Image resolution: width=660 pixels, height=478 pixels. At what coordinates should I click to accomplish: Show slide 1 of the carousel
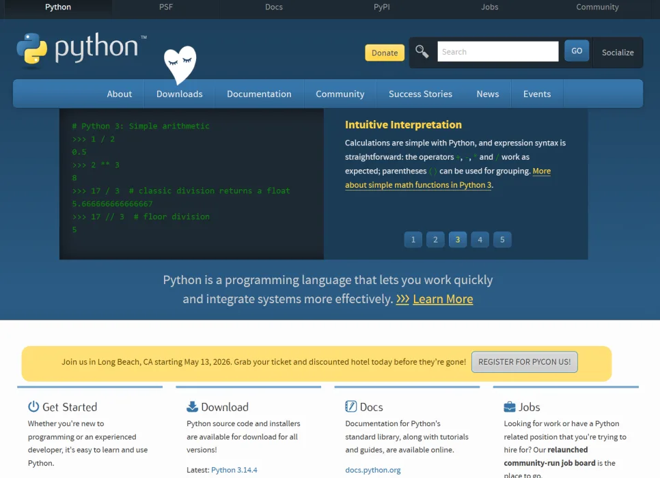tap(413, 240)
